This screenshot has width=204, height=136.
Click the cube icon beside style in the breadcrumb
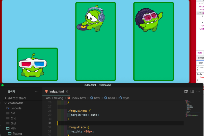tap(120, 98)
